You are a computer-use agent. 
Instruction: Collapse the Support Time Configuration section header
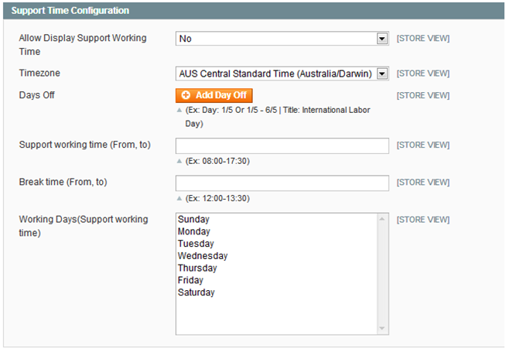[254, 11]
